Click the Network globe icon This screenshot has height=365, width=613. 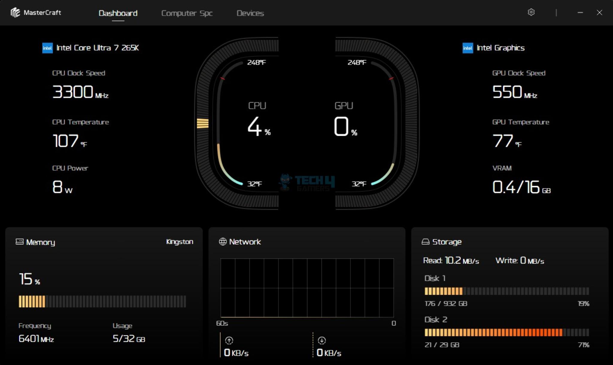(223, 241)
